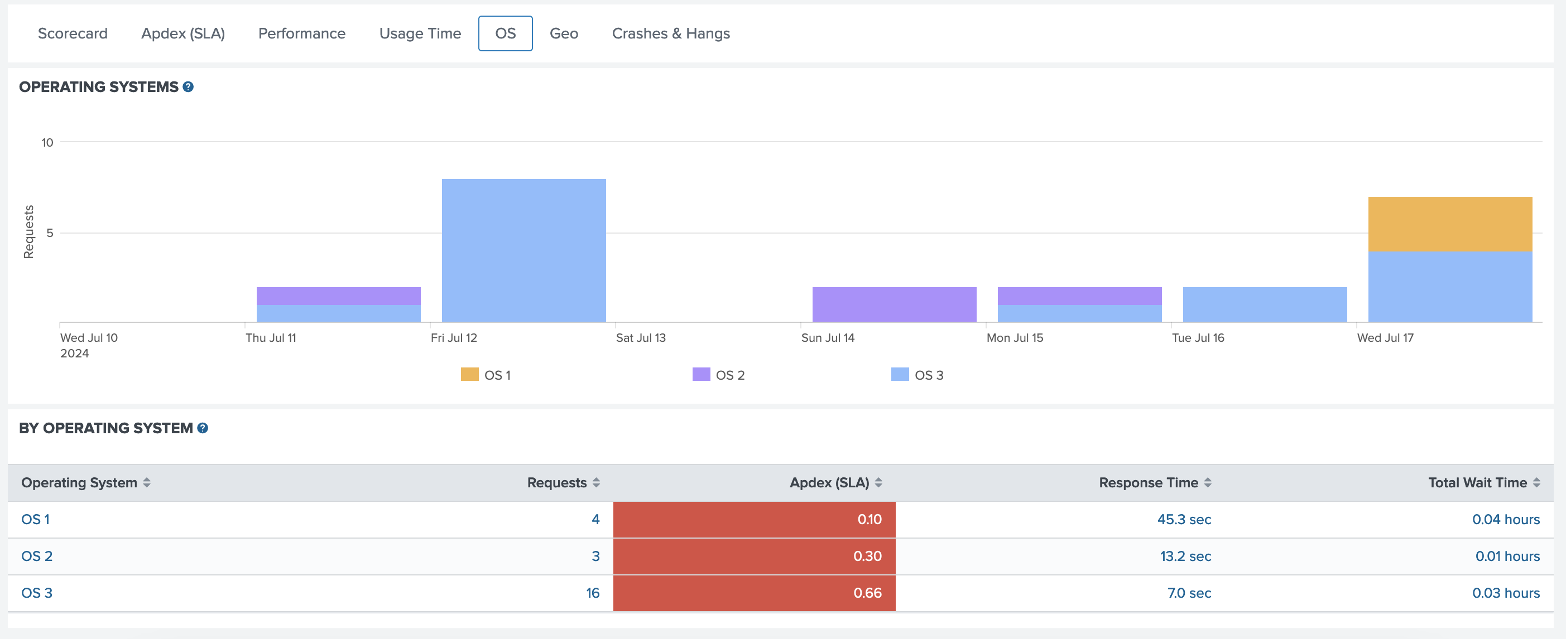Click the Fri Jul 12 blue bar
The image size is (1566, 639).
click(523, 250)
